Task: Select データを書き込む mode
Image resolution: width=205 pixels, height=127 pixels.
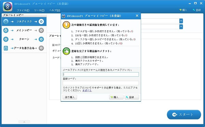Action: coord(24,48)
